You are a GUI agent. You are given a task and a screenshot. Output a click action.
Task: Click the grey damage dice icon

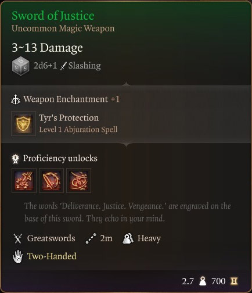20,66
